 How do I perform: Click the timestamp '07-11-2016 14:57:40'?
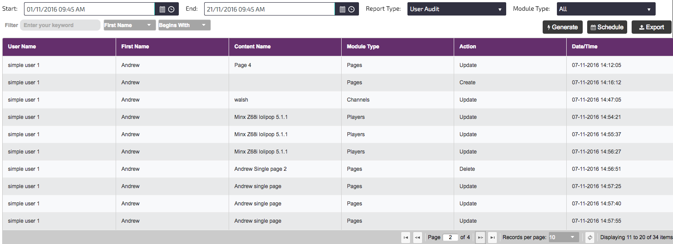(x=596, y=204)
